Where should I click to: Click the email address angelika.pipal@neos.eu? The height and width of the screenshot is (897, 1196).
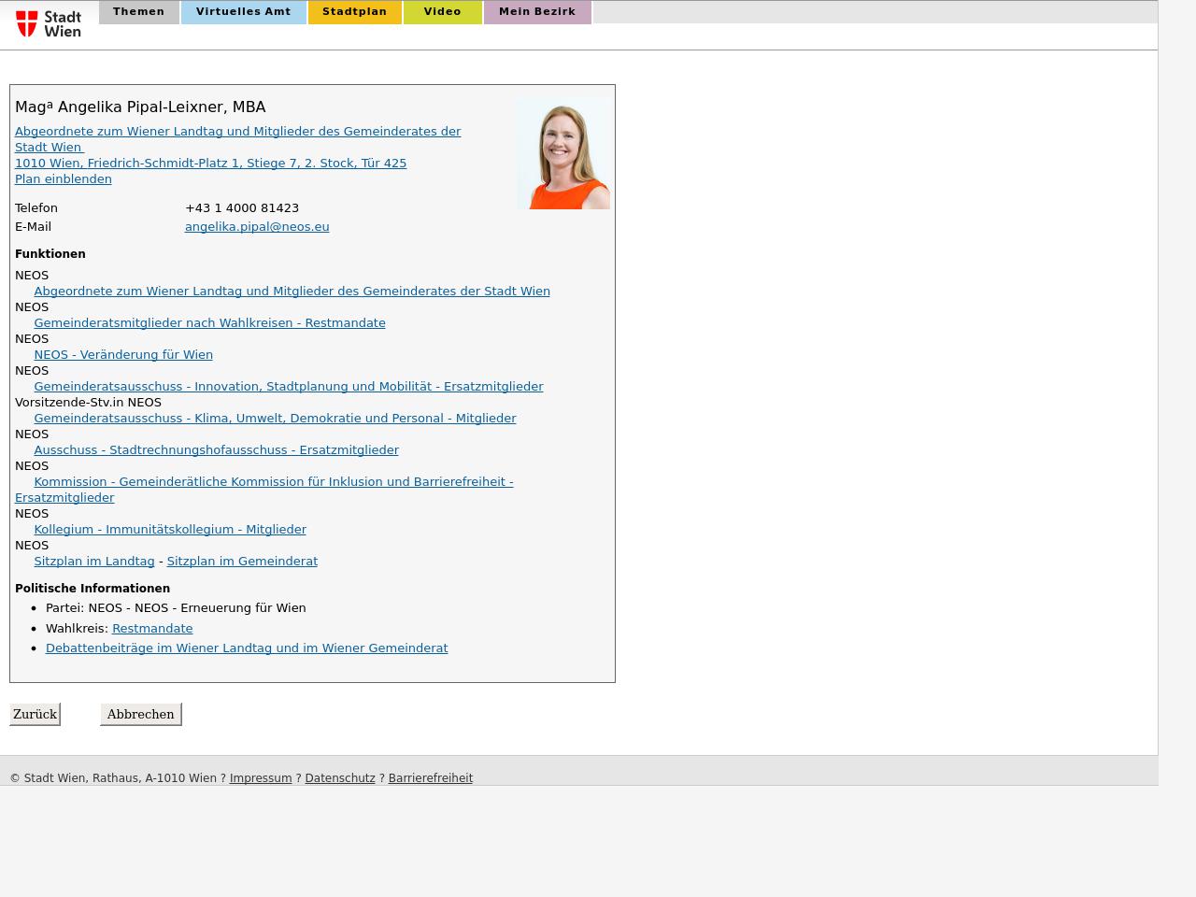pos(257,227)
